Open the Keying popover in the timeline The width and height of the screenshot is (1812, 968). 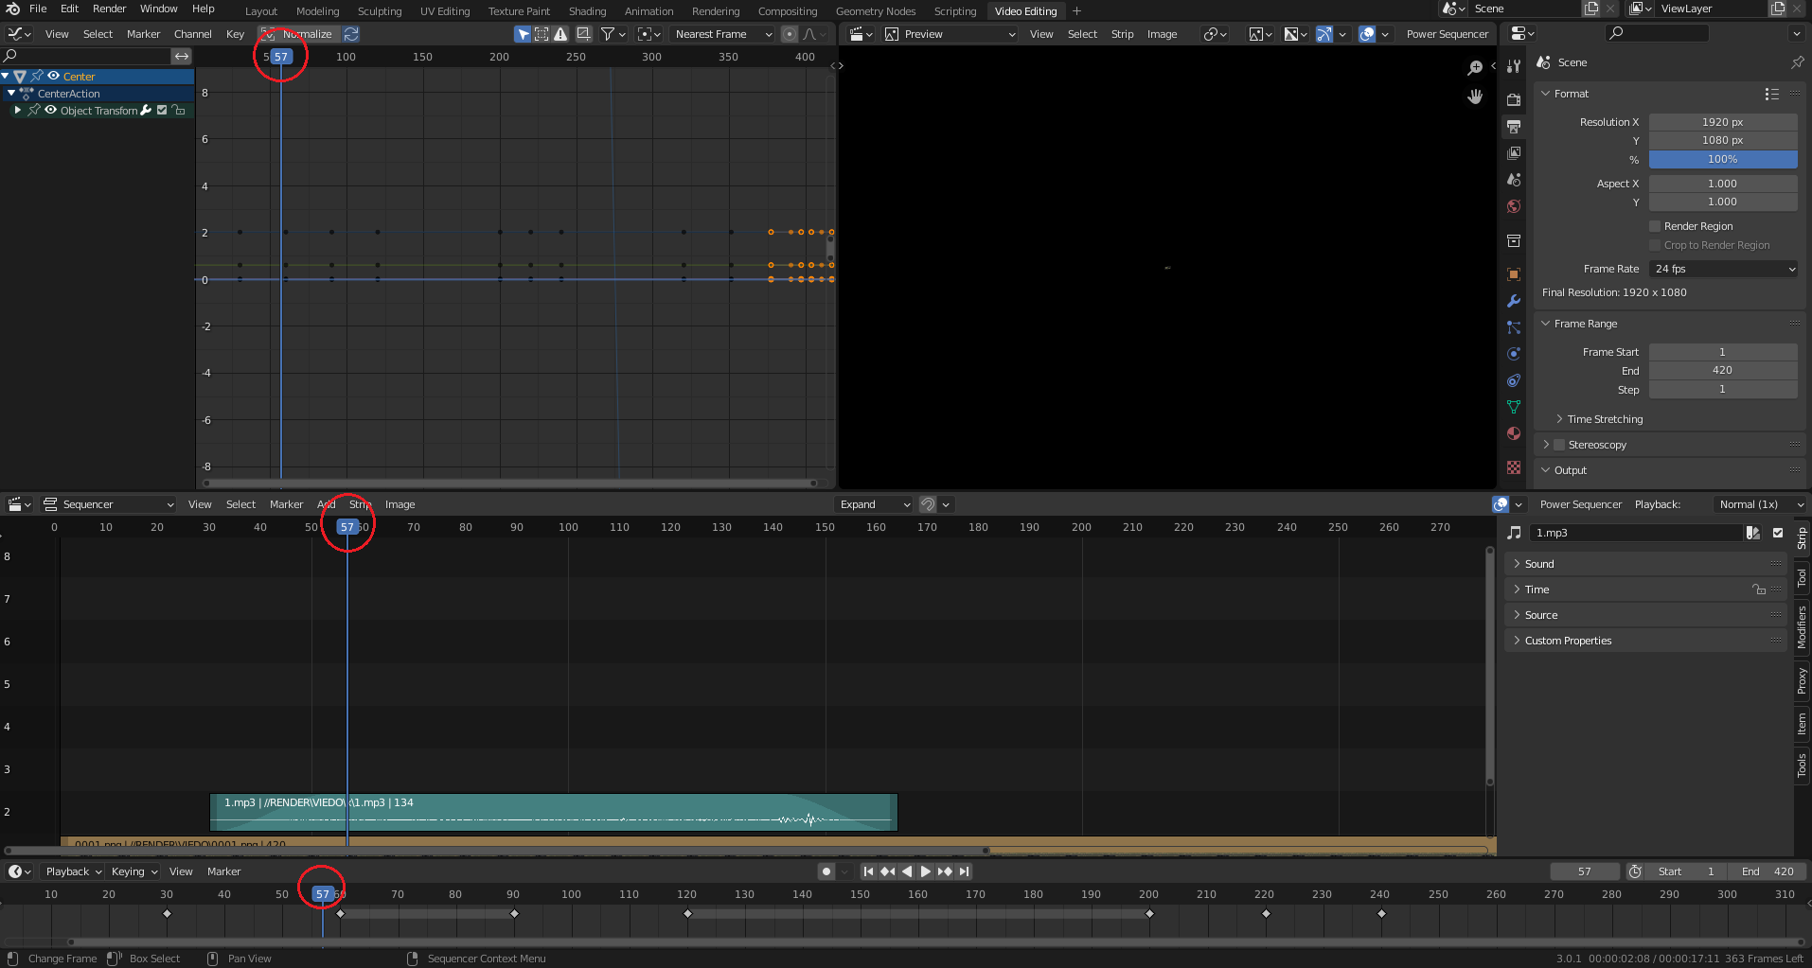[x=133, y=871]
